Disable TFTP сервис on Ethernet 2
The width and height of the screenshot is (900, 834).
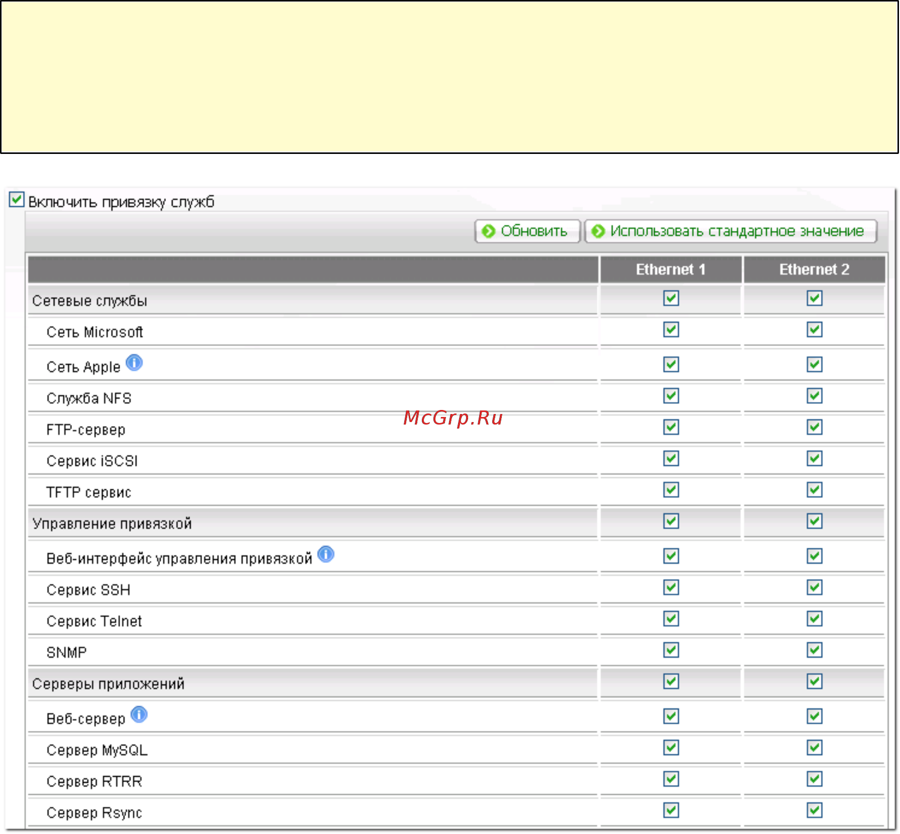tap(815, 489)
